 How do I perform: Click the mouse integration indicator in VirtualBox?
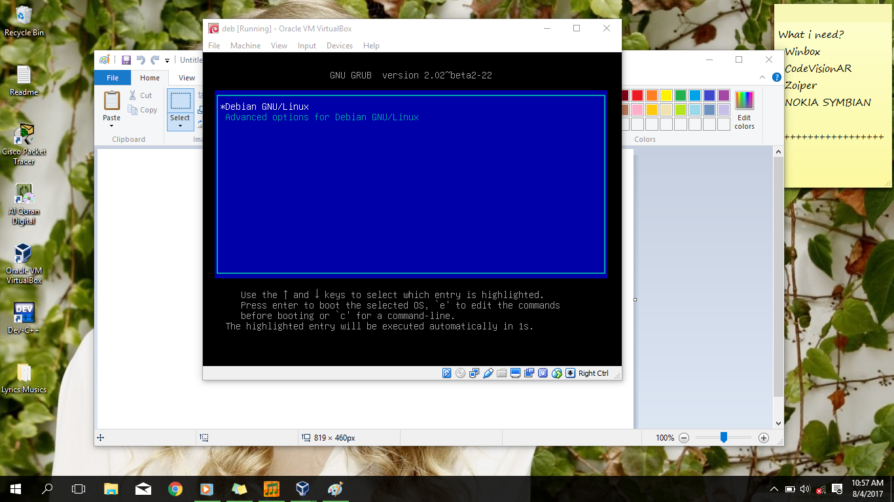pyautogui.click(x=556, y=373)
